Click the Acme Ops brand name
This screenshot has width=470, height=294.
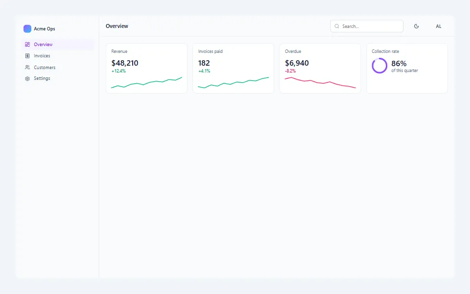tap(45, 29)
